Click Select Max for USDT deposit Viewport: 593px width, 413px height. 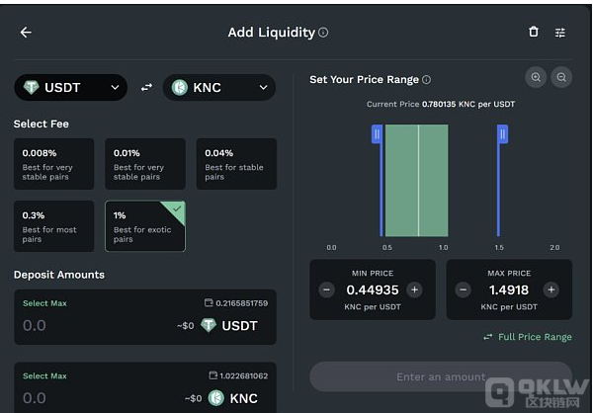(44, 303)
